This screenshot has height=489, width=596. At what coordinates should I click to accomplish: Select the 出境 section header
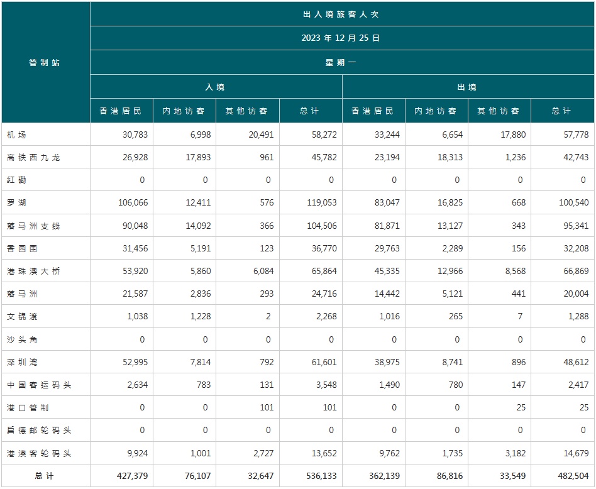click(466, 87)
